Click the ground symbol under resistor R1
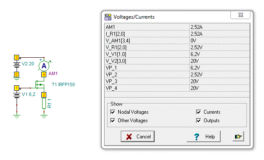This screenshot has width=264, height=160. (x=44, y=116)
